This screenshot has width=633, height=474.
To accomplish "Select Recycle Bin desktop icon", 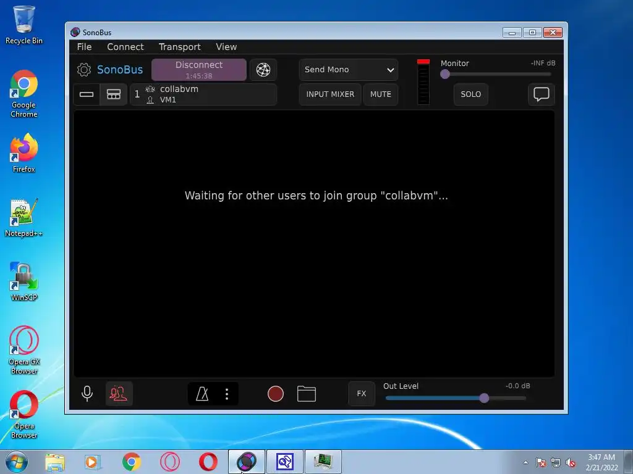I will coord(24,24).
